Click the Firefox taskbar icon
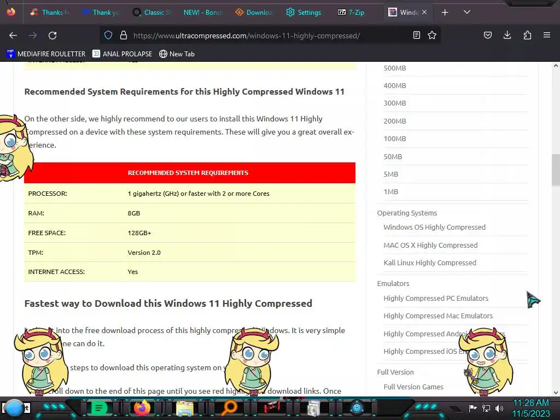This screenshot has height=420, width=560. 142,408
